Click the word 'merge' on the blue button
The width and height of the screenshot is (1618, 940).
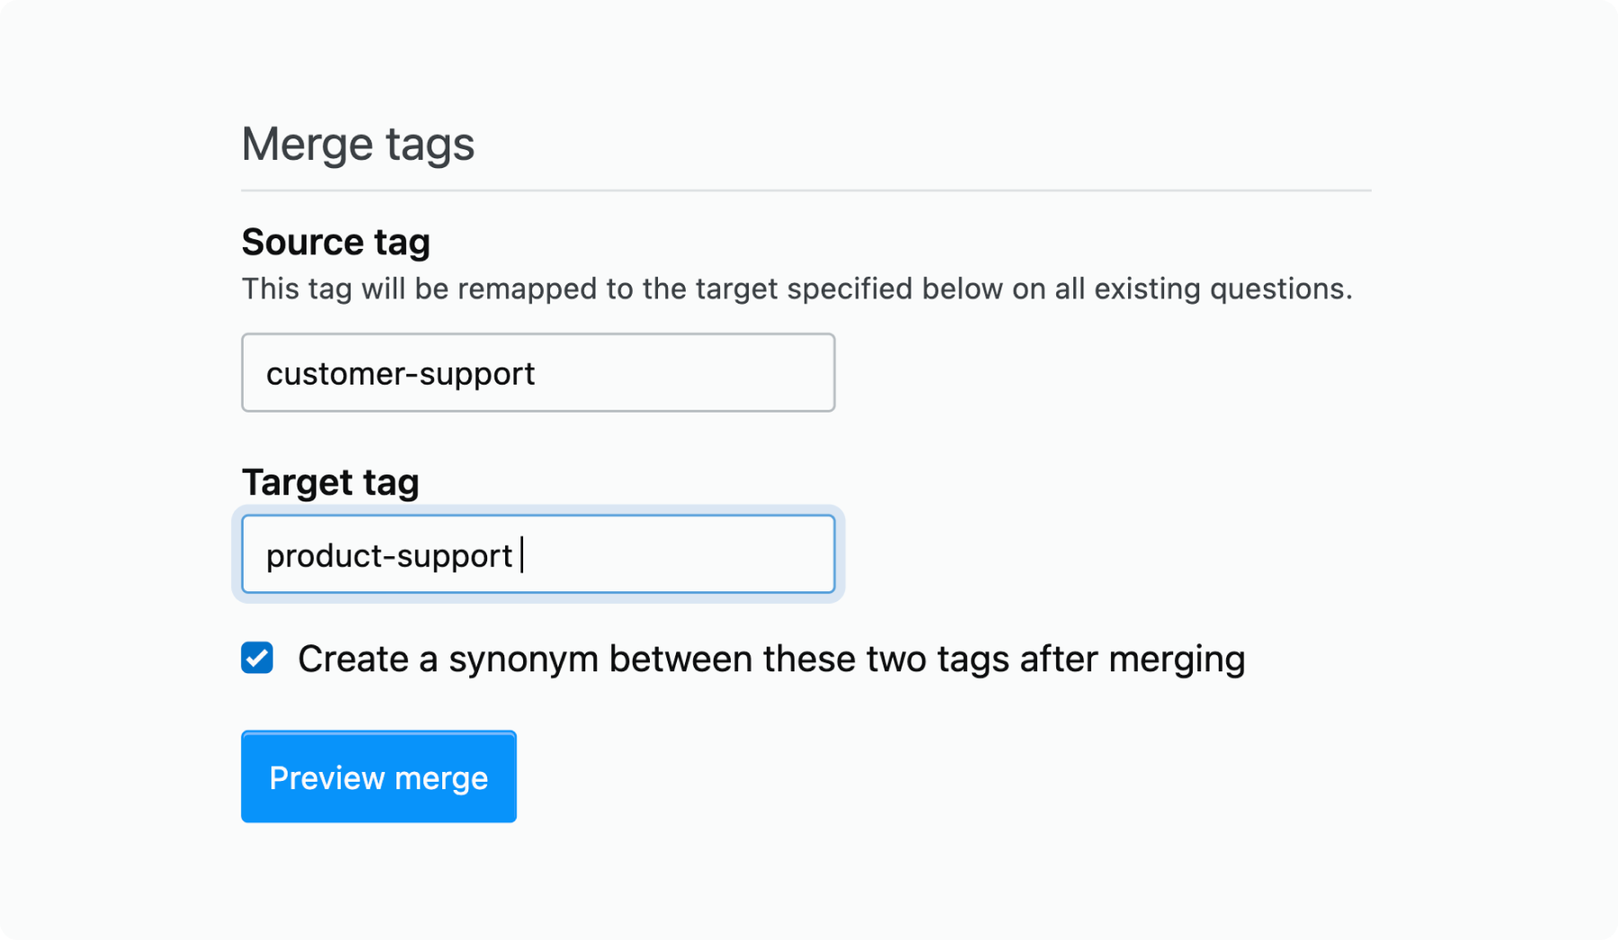(x=441, y=779)
